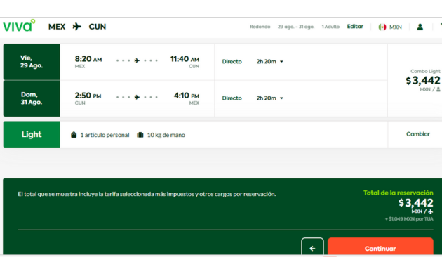Click the 2:50 PM departure time

click(x=88, y=96)
